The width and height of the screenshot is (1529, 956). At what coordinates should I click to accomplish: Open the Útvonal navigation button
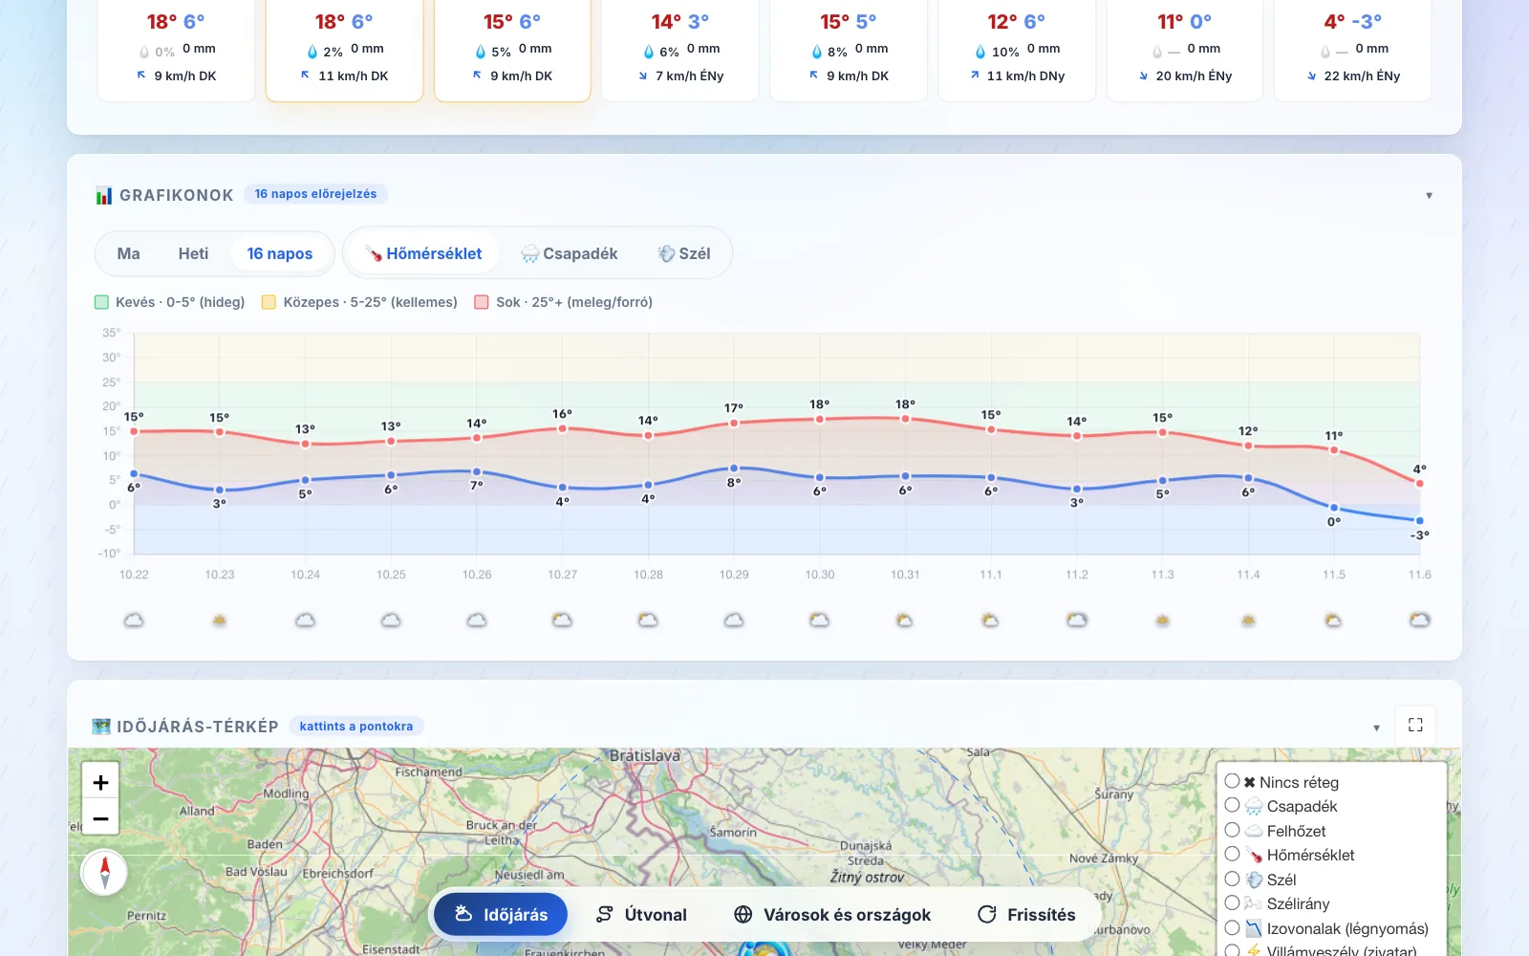point(641,915)
